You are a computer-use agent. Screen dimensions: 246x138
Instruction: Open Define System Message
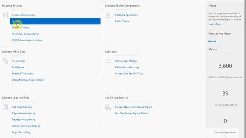[x=127, y=67]
